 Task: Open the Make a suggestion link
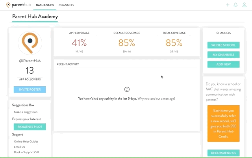click(x=26, y=112)
